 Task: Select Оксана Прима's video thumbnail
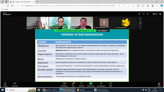pyautogui.click(x=38, y=23)
